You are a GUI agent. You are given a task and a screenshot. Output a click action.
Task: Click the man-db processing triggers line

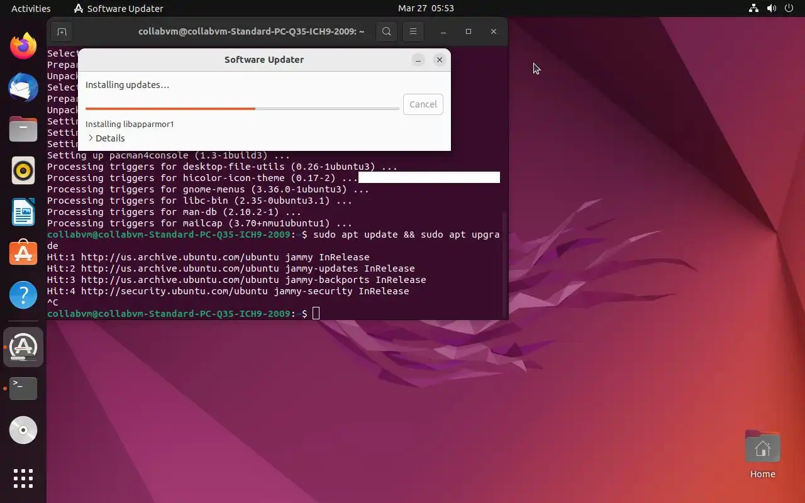[x=174, y=212]
